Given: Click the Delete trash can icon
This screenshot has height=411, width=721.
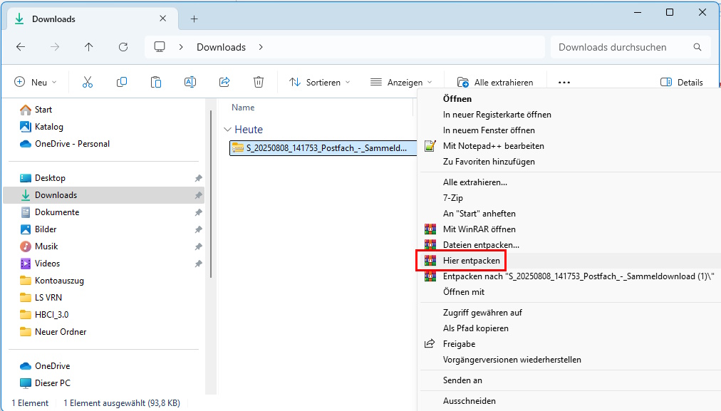Looking at the screenshot, I should [259, 82].
